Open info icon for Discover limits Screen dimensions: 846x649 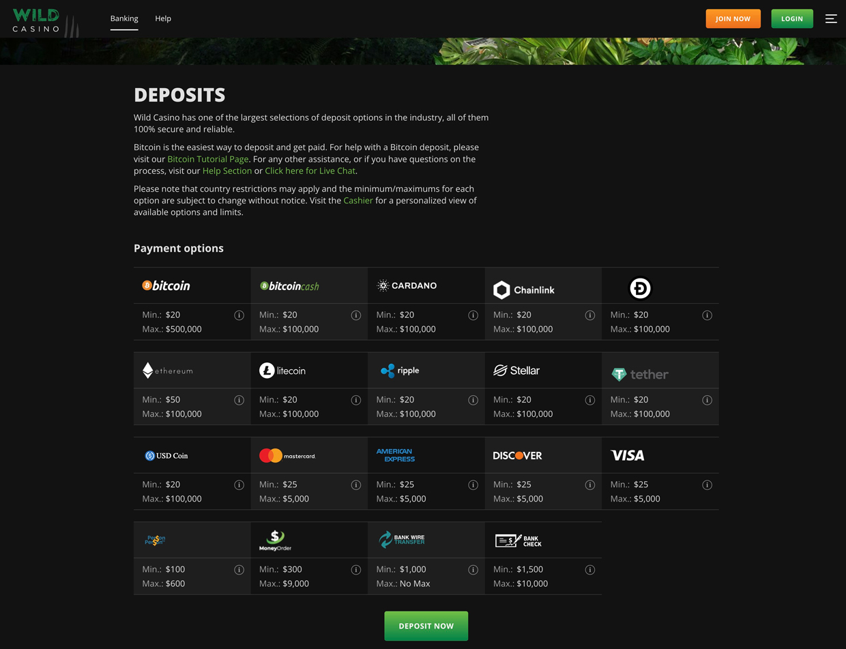tap(590, 485)
